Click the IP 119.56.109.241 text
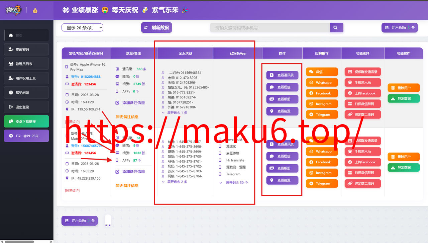The height and width of the screenshot is (243, 428). [x=86, y=109]
